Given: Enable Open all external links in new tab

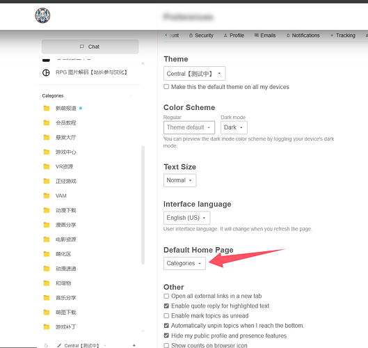Looking at the screenshot, I should pos(166,296).
